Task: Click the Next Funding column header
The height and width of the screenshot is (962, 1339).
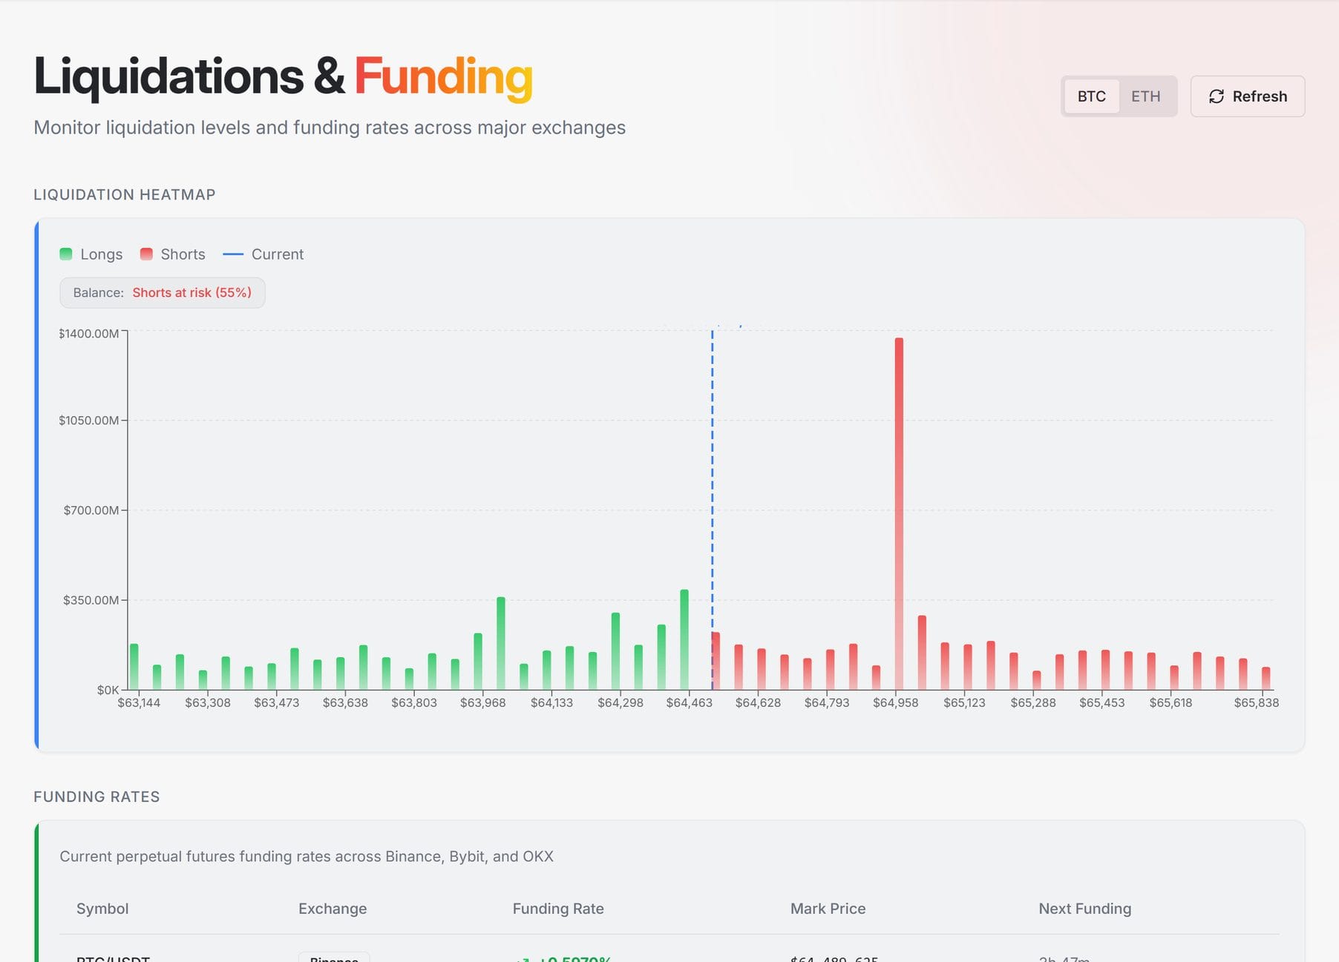Action: coord(1085,909)
